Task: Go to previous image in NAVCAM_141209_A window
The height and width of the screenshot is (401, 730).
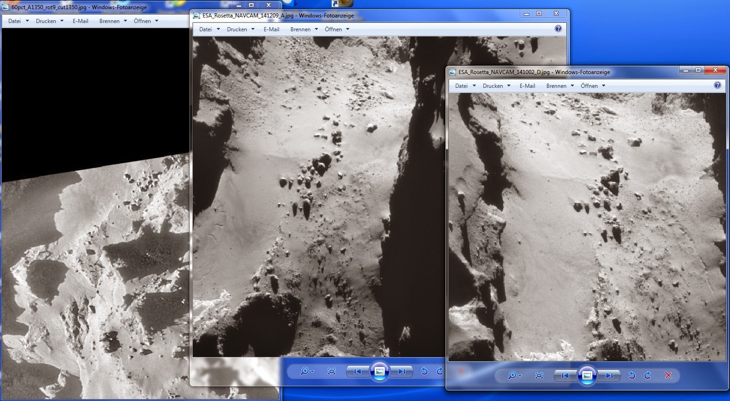Action: [357, 371]
